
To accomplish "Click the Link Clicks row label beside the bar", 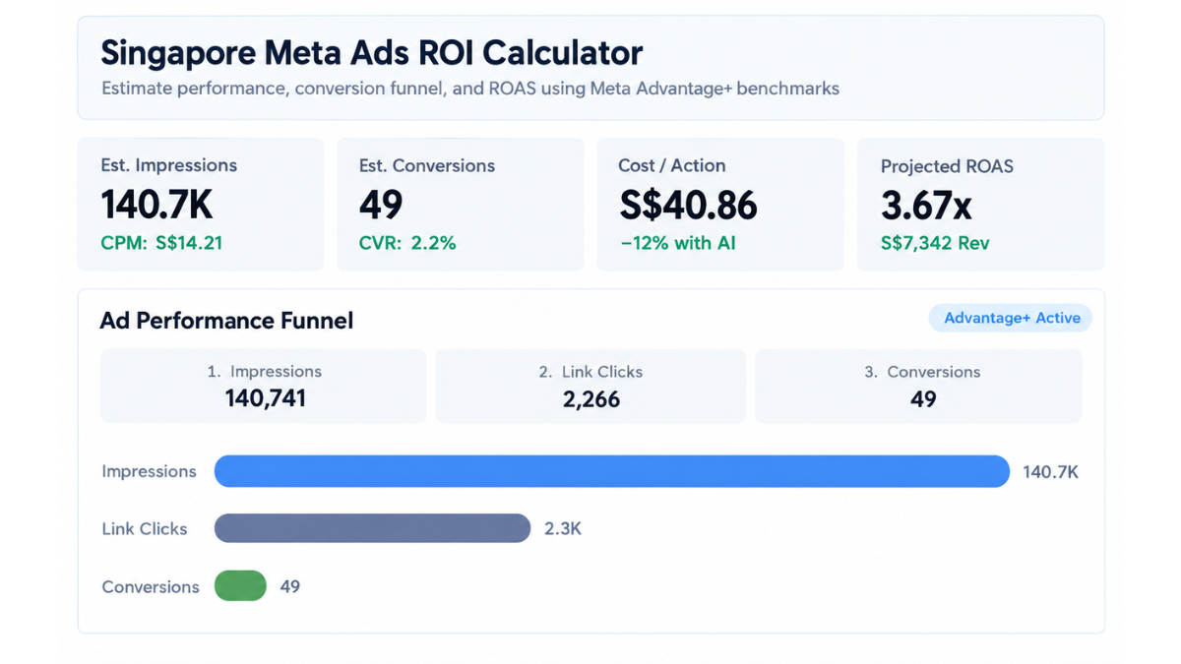I will 145,529.
